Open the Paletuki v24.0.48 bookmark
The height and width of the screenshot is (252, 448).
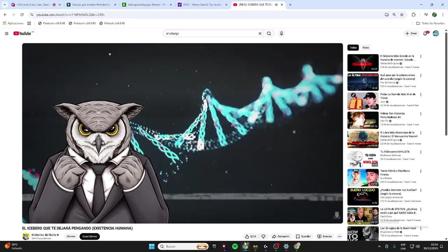tap(112, 23)
